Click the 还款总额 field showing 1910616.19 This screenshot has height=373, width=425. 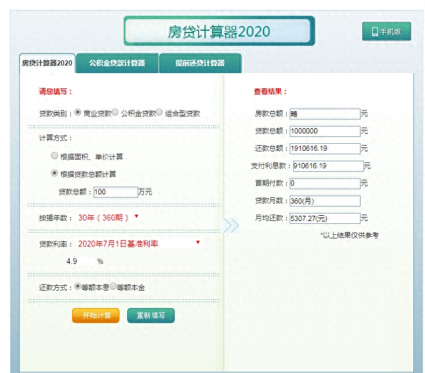[x=325, y=149]
